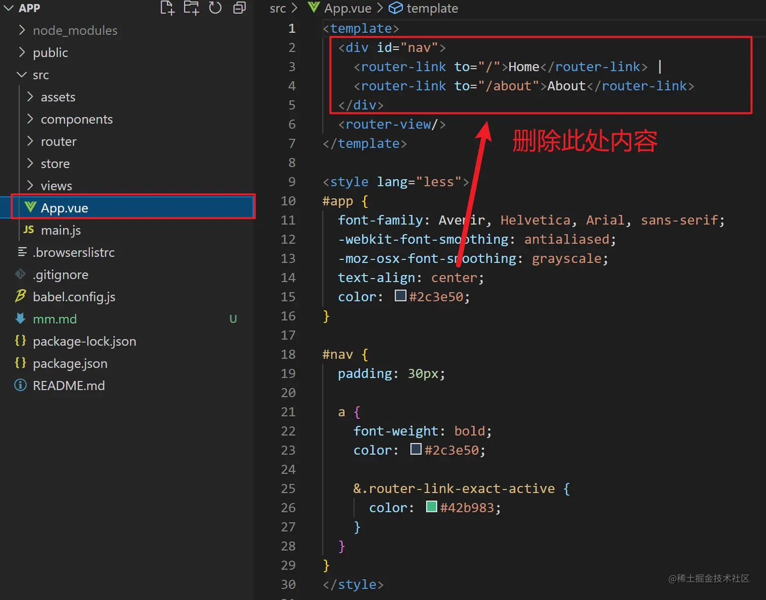Viewport: 766px width, 600px height.
Task: Click the '#app' selector on line 10
Action: tap(338, 201)
